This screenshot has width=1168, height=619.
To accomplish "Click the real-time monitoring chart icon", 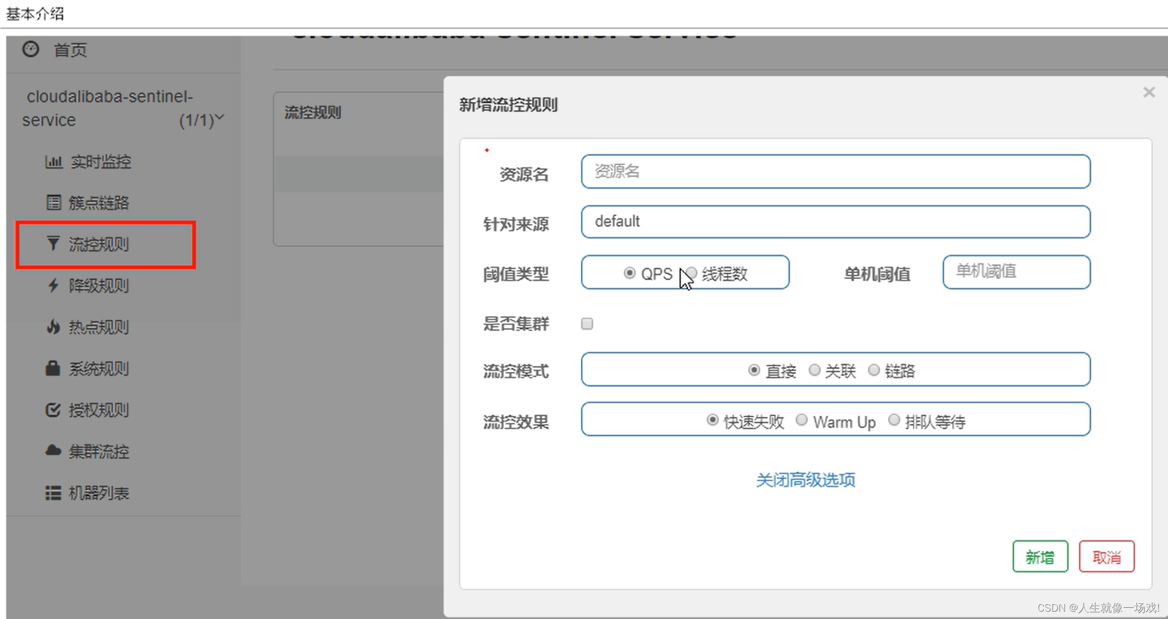I will 53,162.
